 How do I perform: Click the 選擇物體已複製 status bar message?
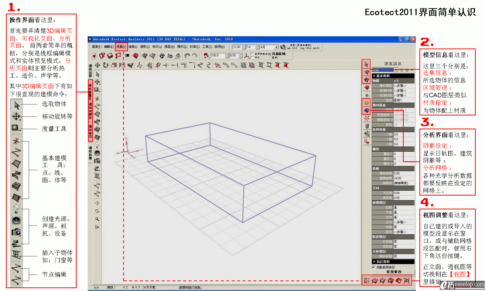(190, 288)
